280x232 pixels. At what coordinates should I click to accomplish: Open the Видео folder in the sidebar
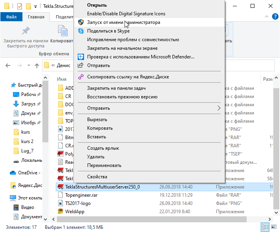[x=24, y=207]
